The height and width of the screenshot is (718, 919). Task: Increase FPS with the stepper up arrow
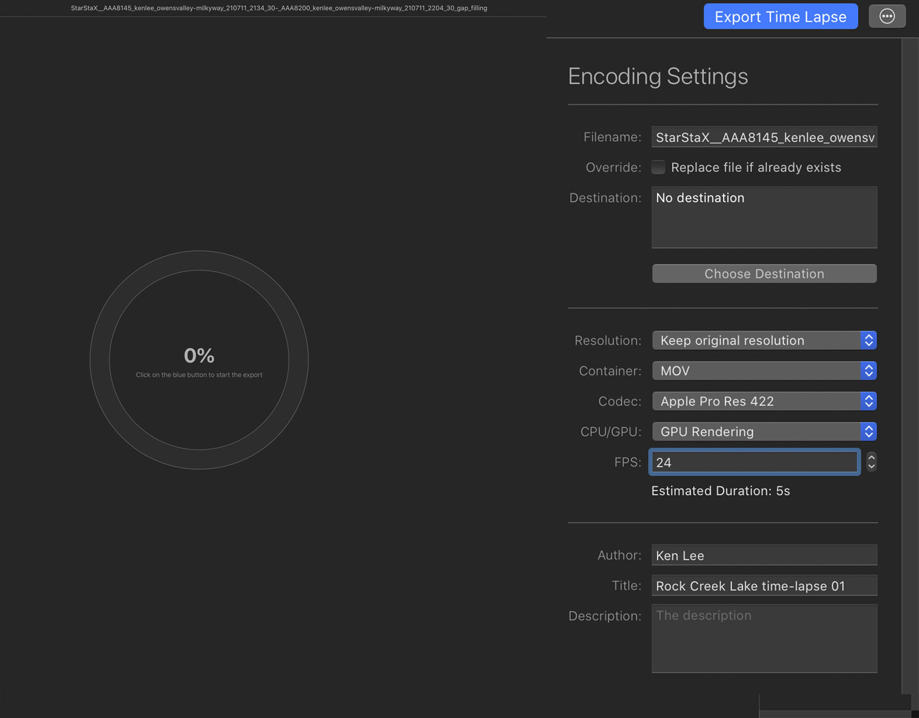pos(871,457)
